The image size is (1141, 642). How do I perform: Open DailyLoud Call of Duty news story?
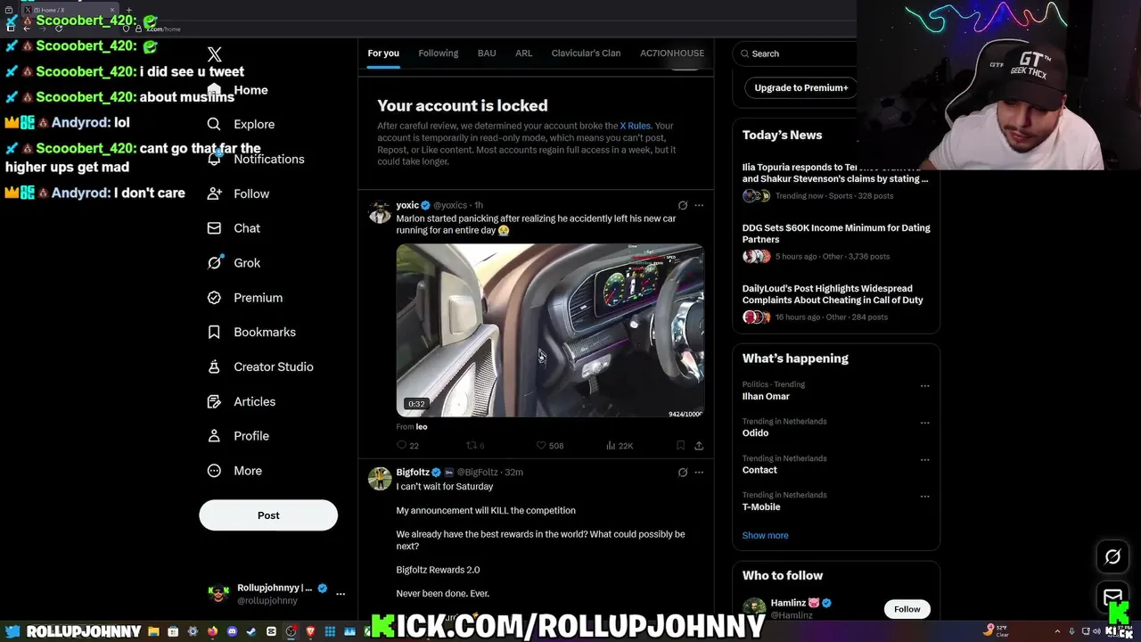(833, 294)
